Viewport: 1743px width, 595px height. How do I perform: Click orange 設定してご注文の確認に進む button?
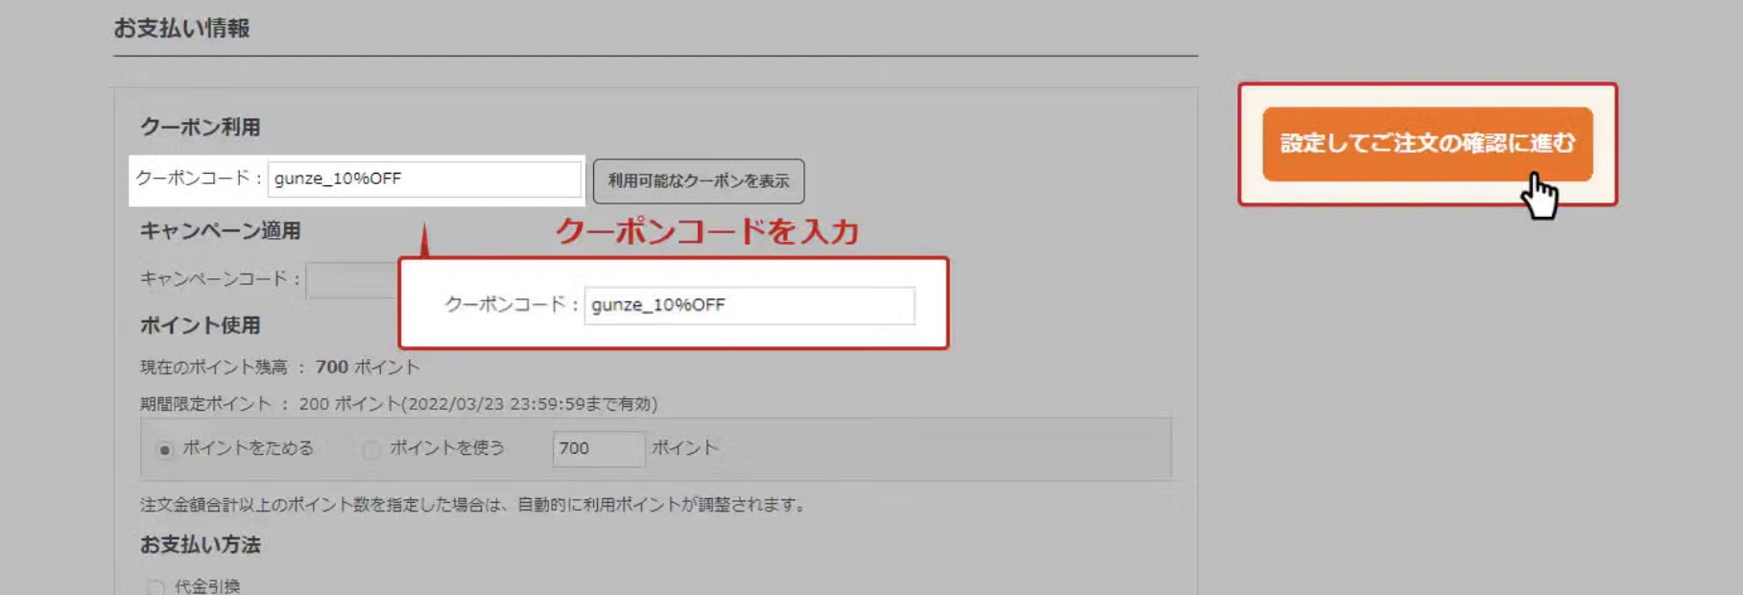[x=1426, y=144]
